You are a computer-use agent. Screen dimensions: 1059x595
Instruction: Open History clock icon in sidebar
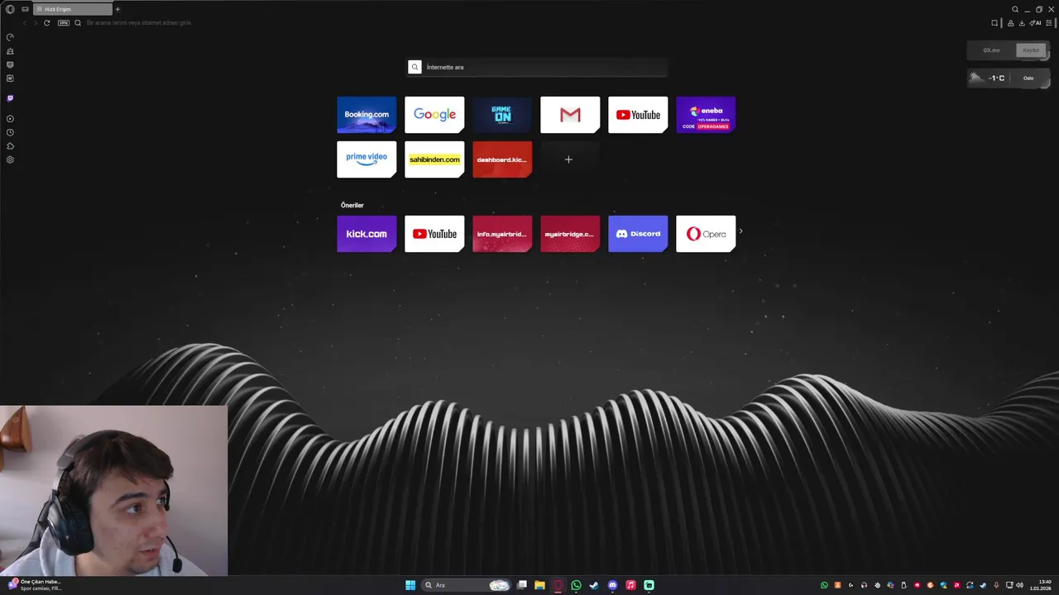click(10, 132)
